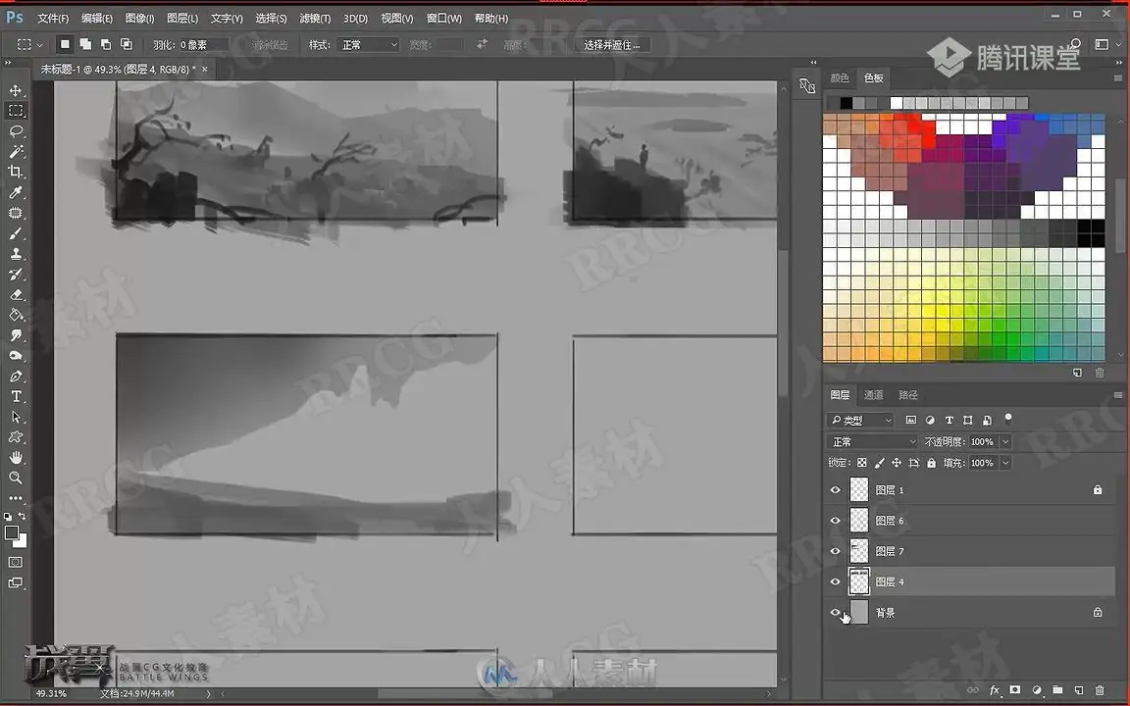Delete layer using trash icon in Layers panel
This screenshot has height=706, width=1130.
click(x=1099, y=690)
